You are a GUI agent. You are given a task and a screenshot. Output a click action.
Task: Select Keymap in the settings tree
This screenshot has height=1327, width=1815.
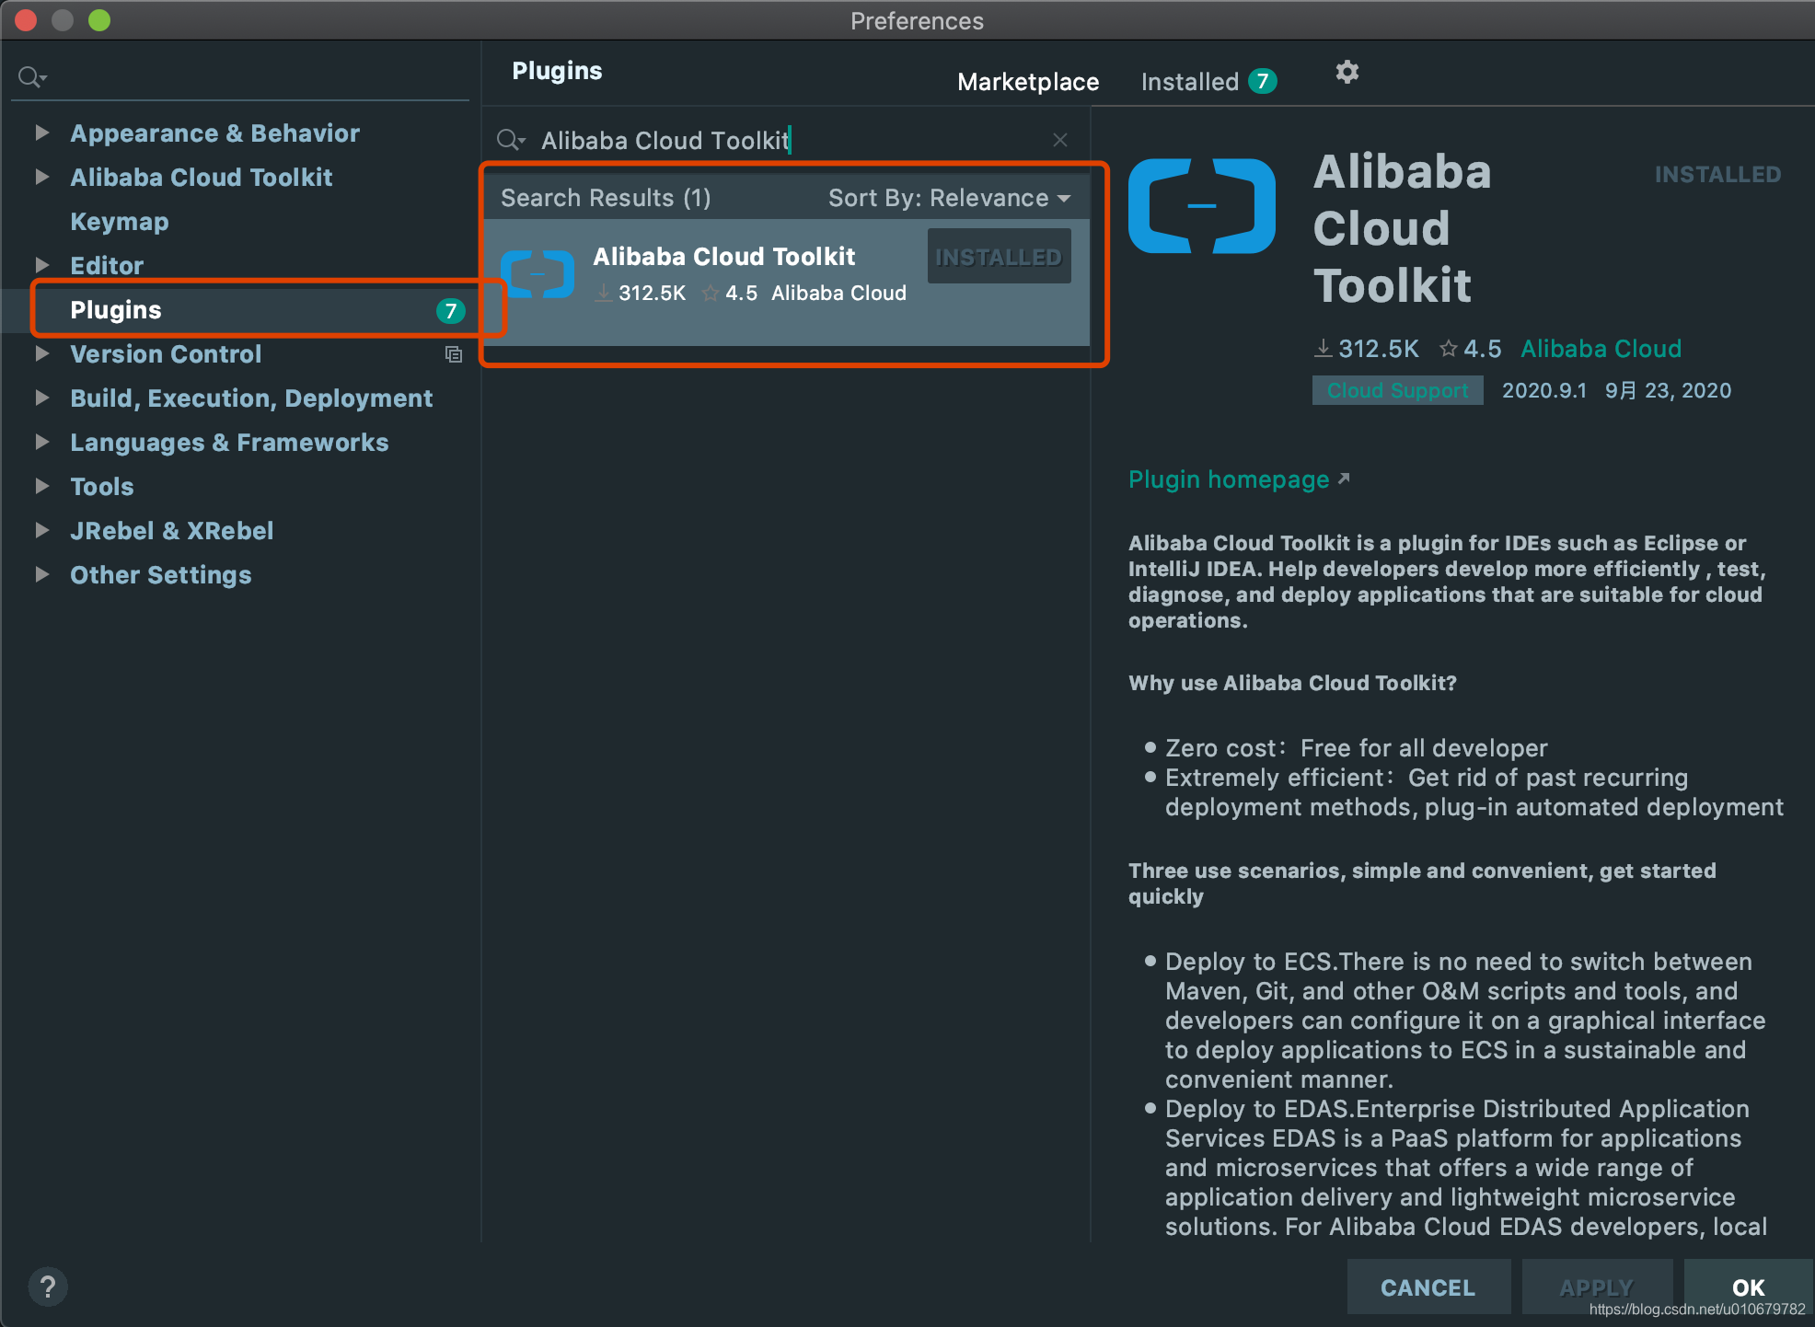tap(120, 222)
